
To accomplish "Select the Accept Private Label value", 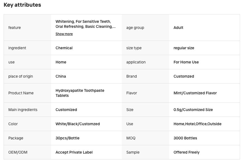I will pyautogui.click(x=74, y=152).
